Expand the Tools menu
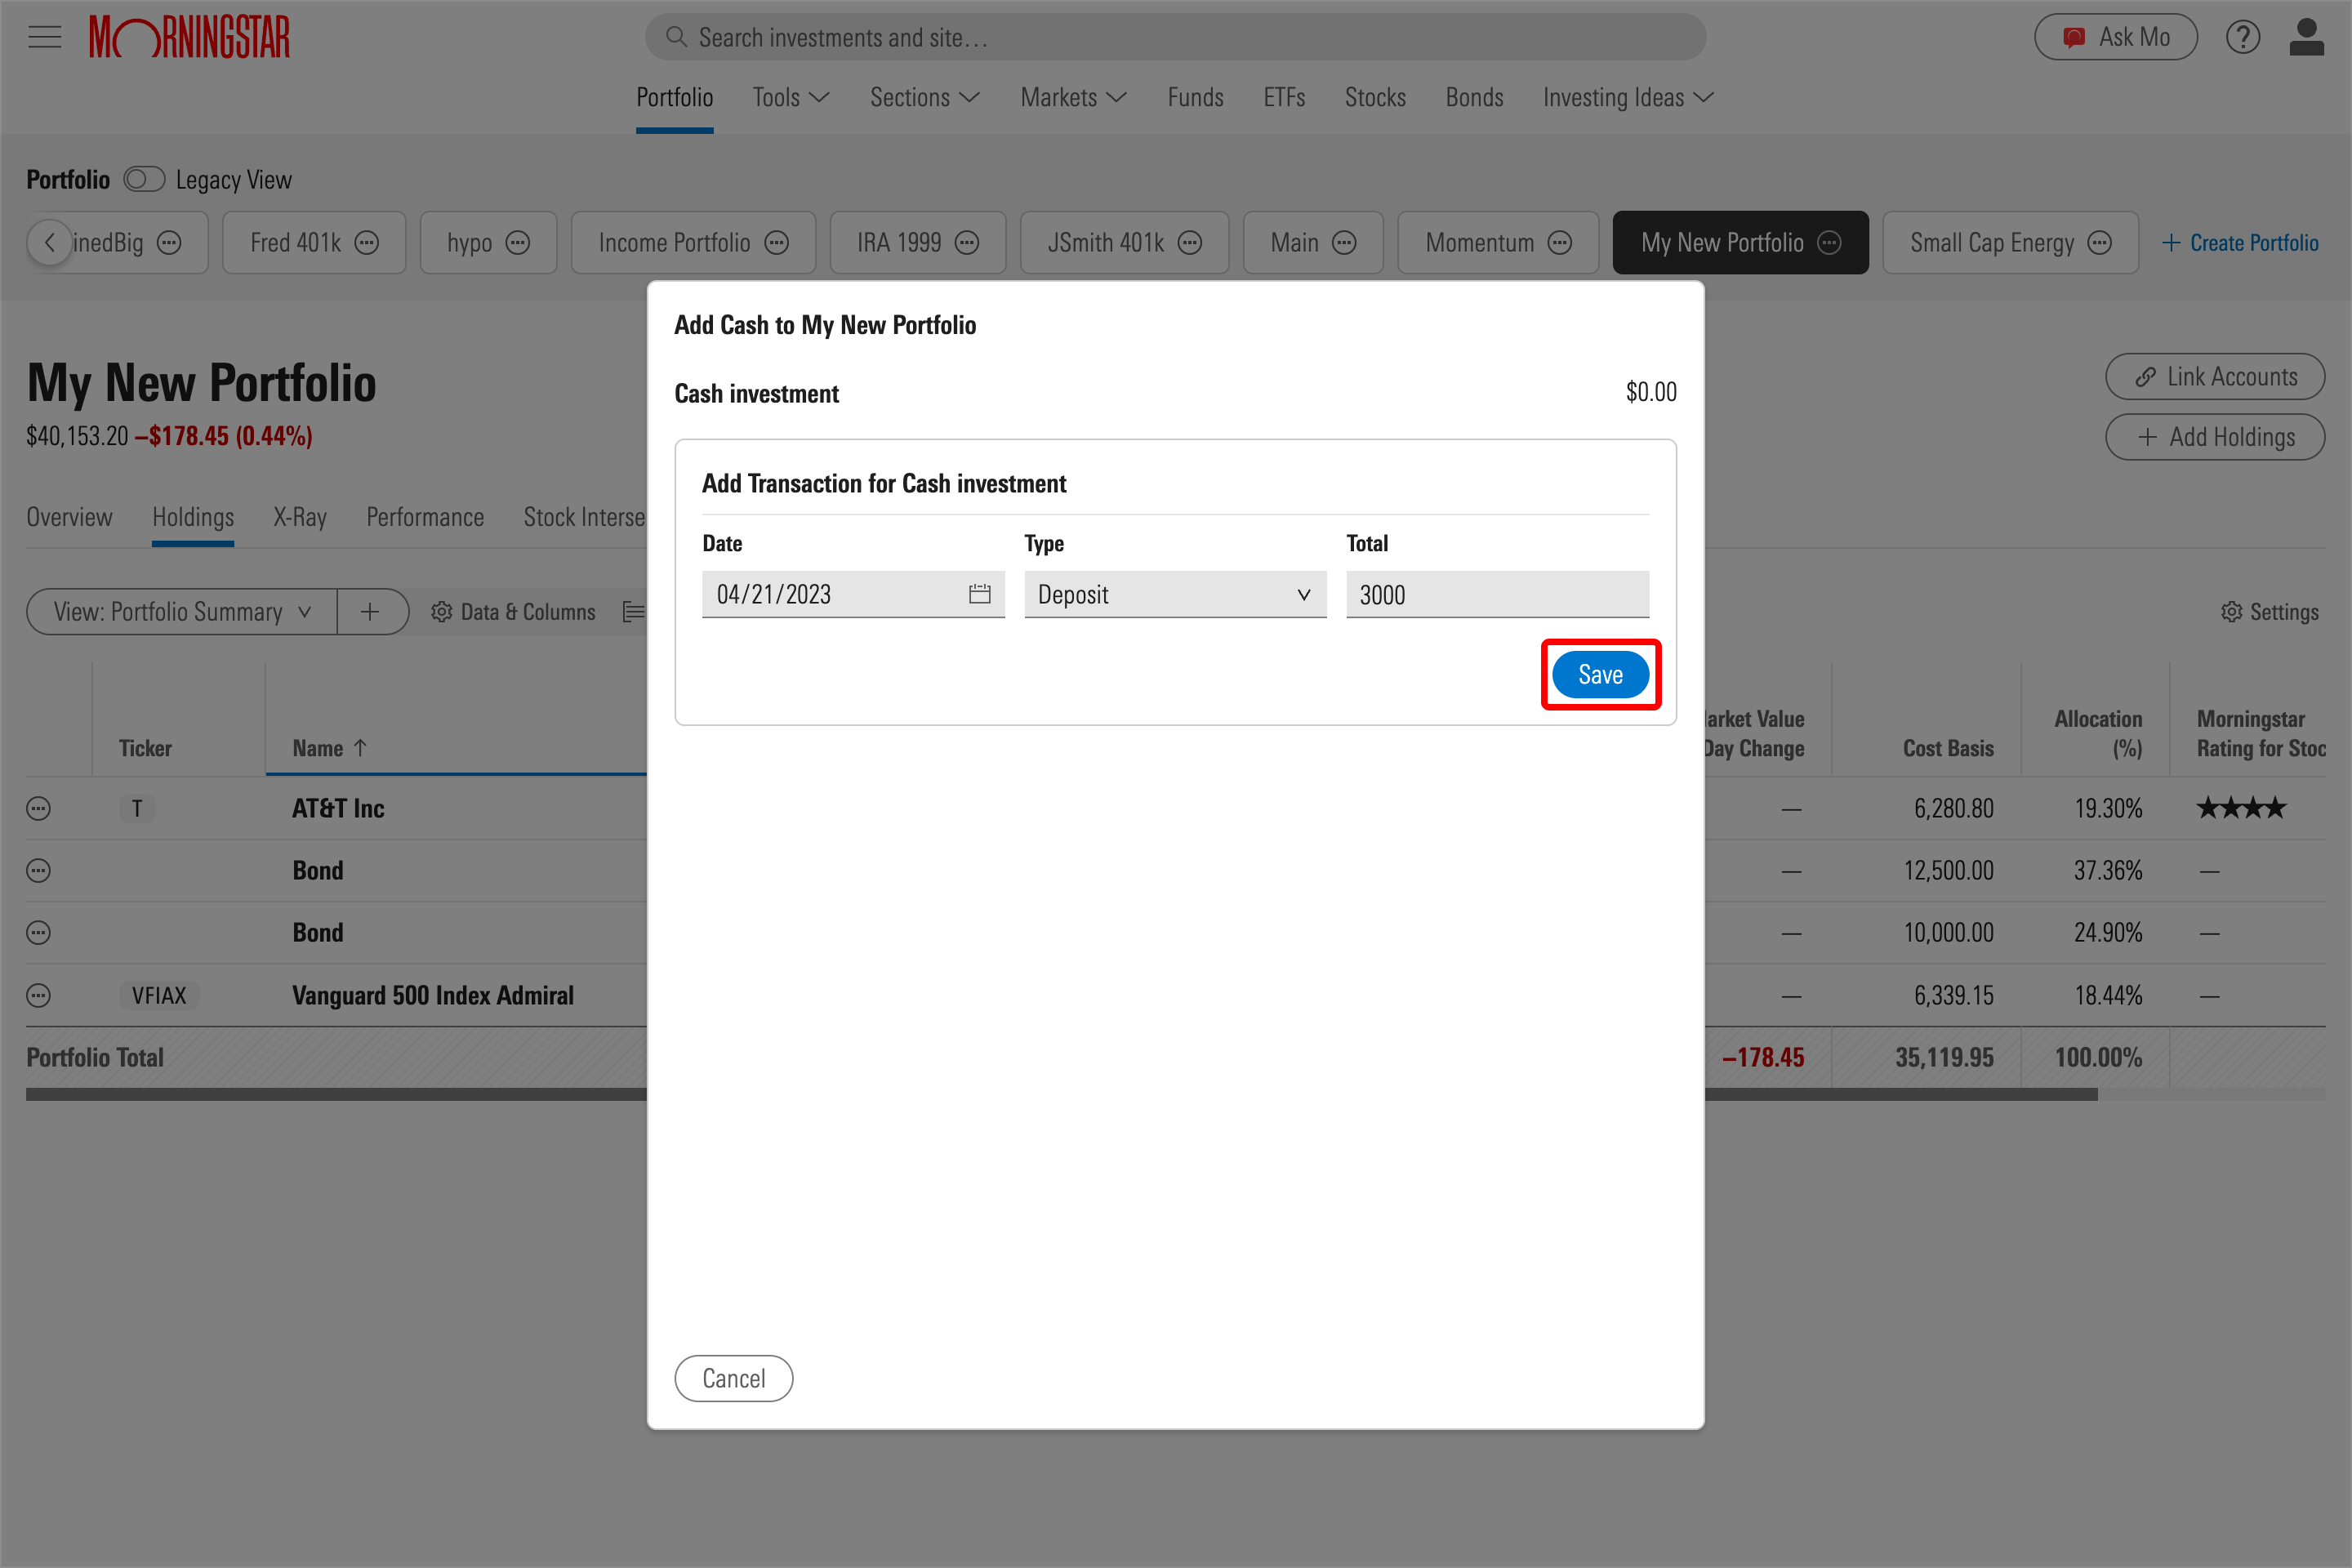This screenshot has height=1568, width=2352. [791, 97]
